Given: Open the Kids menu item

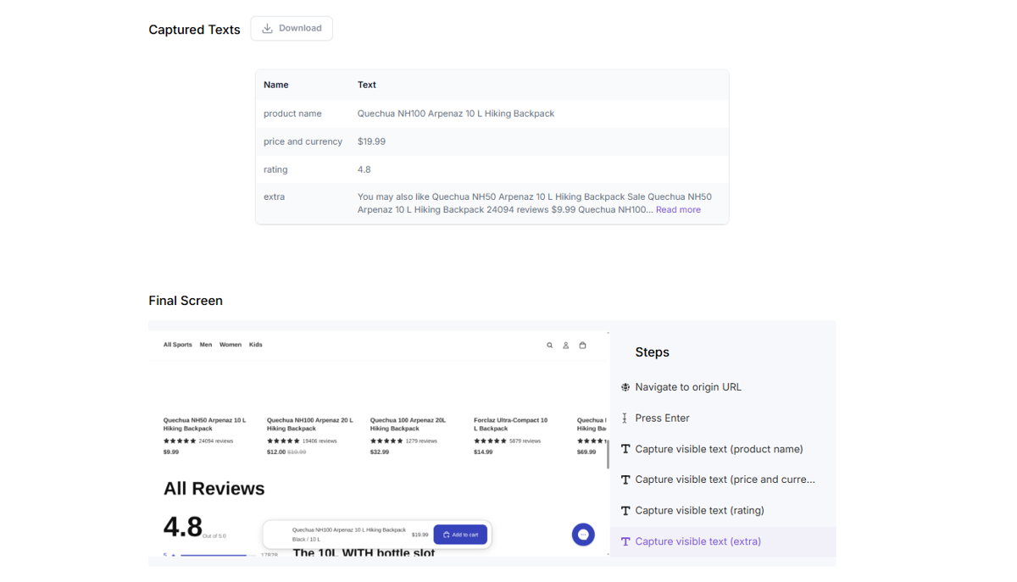Looking at the screenshot, I should click(x=256, y=345).
